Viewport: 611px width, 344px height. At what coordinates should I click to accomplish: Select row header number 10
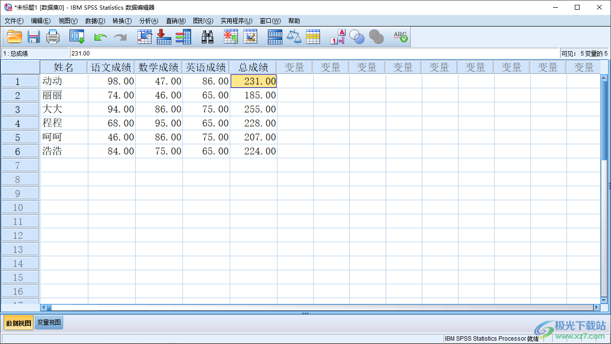tap(20, 207)
